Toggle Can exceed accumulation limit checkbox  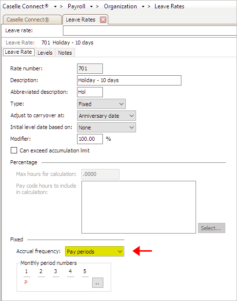coord(14,150)
